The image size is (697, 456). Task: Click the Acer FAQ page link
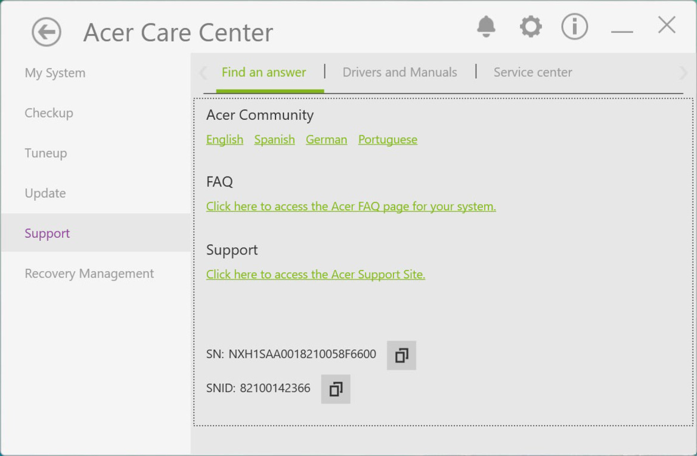point(351,206)
